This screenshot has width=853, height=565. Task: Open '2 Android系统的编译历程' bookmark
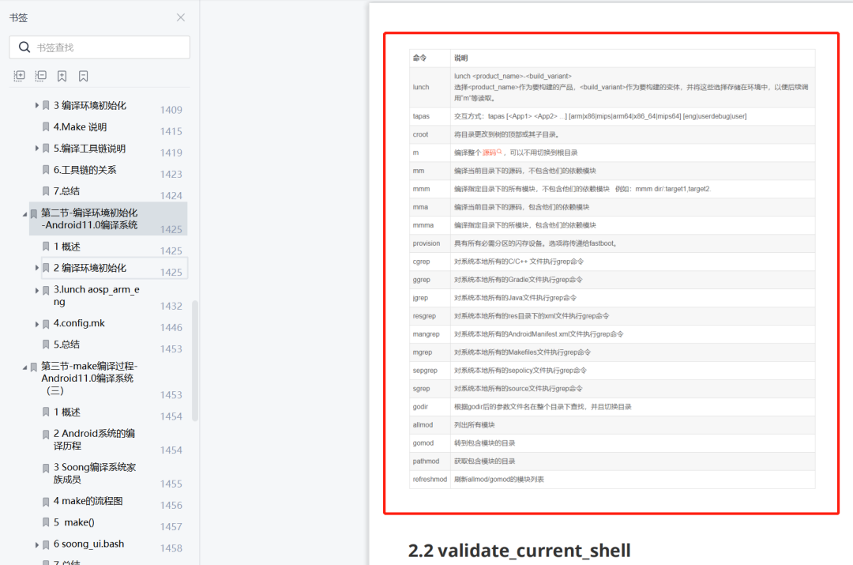94,439
